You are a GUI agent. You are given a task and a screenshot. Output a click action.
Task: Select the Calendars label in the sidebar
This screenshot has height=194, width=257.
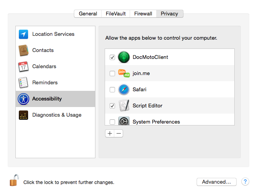coord(44,67)
